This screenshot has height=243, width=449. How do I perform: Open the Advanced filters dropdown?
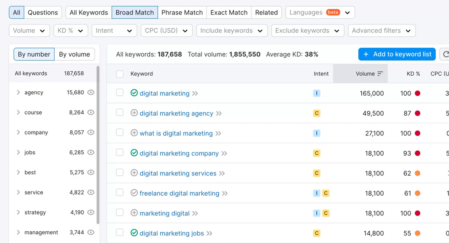pos(382,31)
